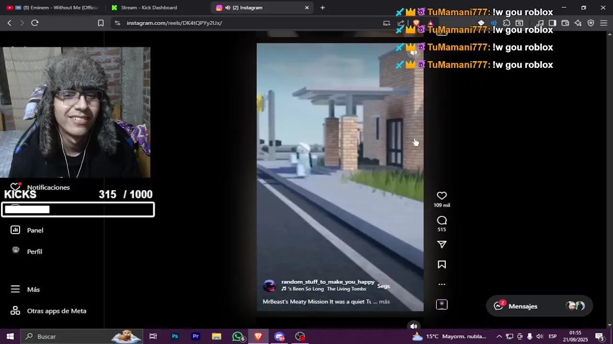Open Windows Start menu
Image resolution: width=613 pixels, height=344 pixels.
click(10, 336)
